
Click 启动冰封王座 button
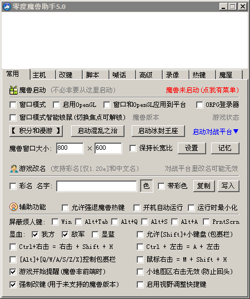[158, 131]
